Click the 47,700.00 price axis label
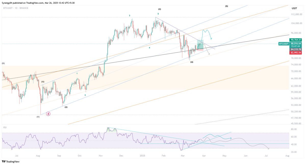 [296, 118]
